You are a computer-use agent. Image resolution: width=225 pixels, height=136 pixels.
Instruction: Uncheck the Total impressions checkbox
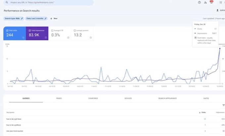(30, 30)
